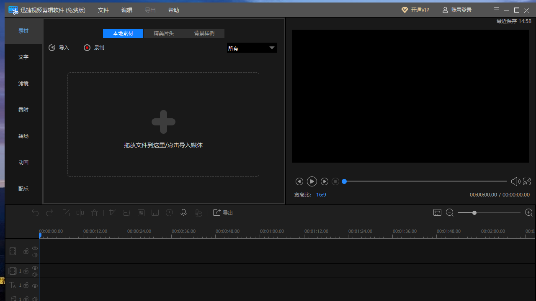This screenshot has width=536, height=301.
Task: Click the 导入 import icon
Action: pos(52,48)
